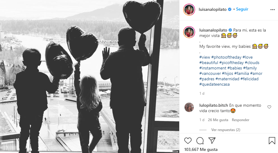
Task: Open luisanalopilato profile picture in header
Action: point(189,9)
